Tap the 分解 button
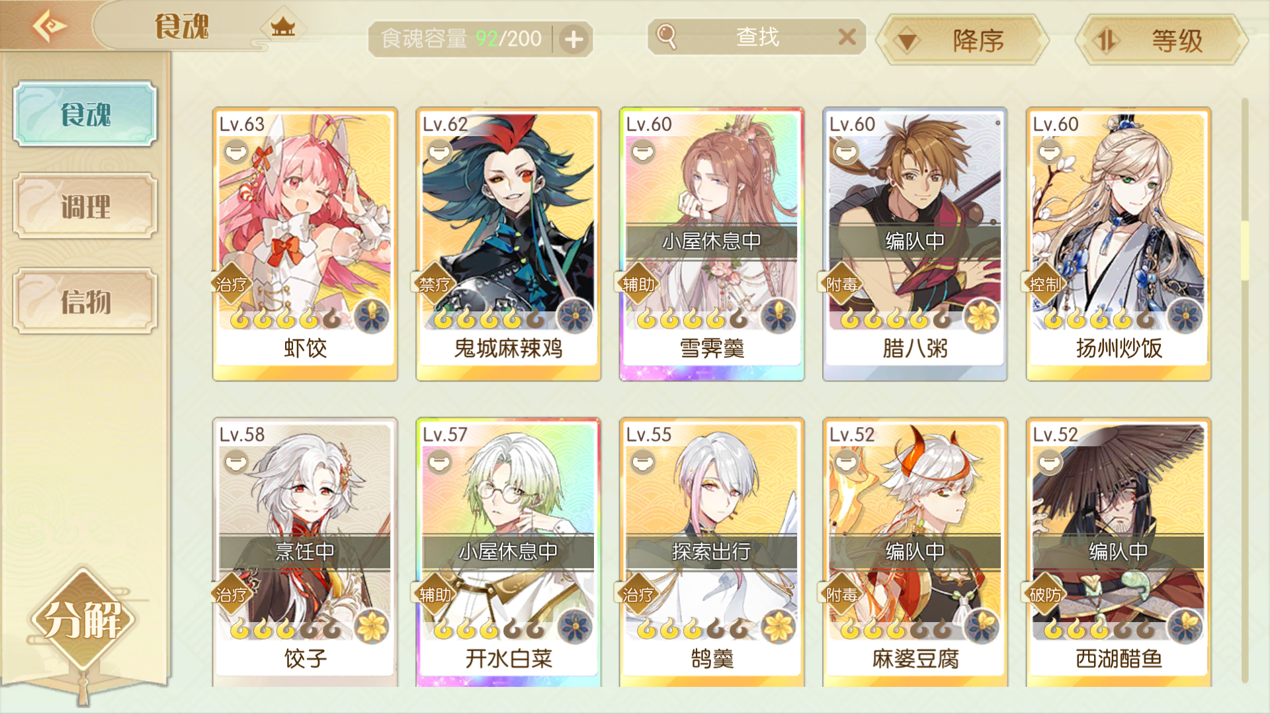 click(83, 619)
